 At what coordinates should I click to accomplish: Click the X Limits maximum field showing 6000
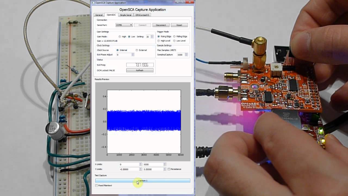(153, 164)
